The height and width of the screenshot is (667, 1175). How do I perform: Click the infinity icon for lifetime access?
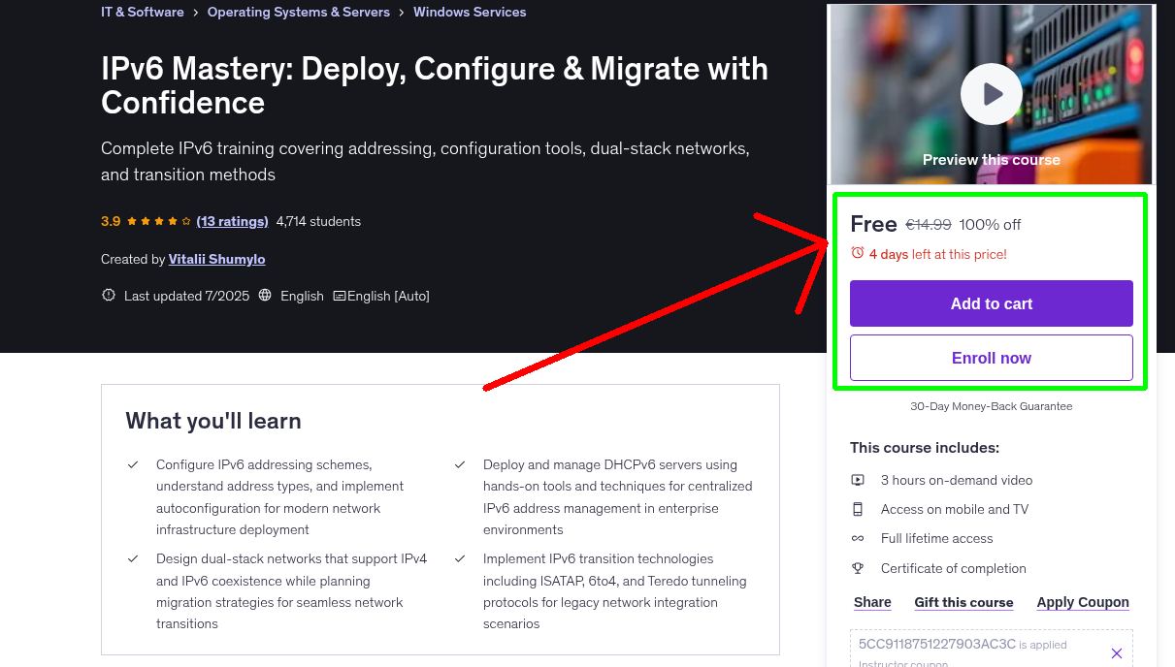pyautogui.click(x=858, y=538)
